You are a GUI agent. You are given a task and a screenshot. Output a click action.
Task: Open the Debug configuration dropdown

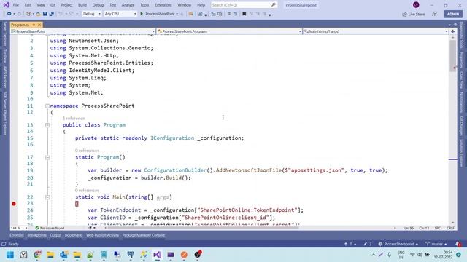pyautogui.click(x=92, y=14)
